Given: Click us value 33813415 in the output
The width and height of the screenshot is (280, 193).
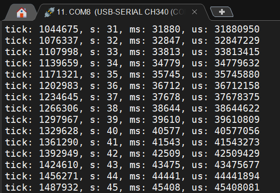Looking at the screenshot, I should [x=237, y=52].
